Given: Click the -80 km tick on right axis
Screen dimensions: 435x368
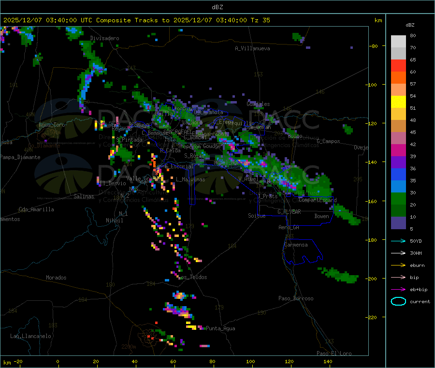Looking at the screenshot, I should point(374,46).
